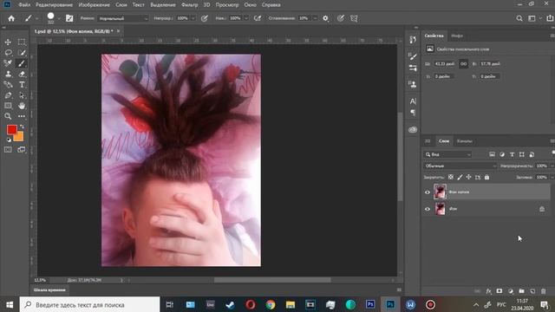Open the brush Opacity slider dropdown
The width and height of the screenshot is (555, 312).
click(x=193, y=18)
